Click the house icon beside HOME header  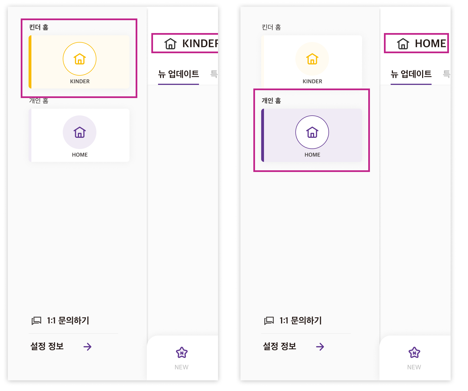(403, 43)
